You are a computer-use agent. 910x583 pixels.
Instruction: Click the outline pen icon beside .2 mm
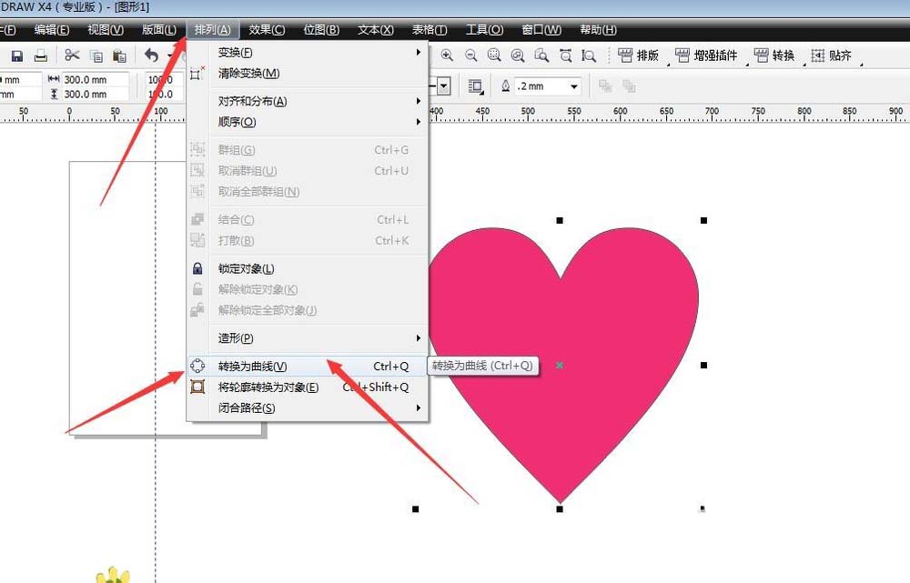tap(505, 86)
